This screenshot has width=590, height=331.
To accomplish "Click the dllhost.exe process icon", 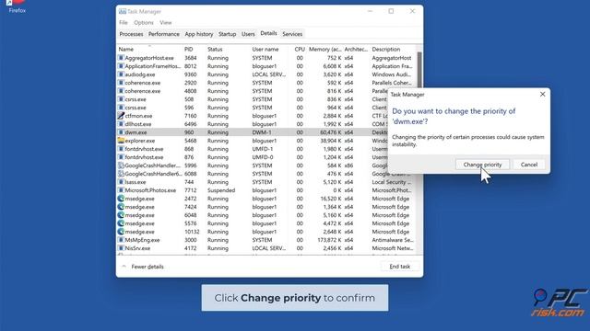I will (121, 124).
